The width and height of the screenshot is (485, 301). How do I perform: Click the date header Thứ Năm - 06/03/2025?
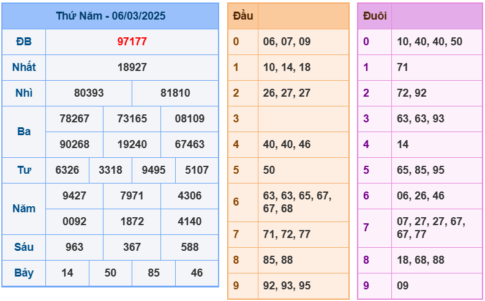pyautogui.click(x=110, y=16)
